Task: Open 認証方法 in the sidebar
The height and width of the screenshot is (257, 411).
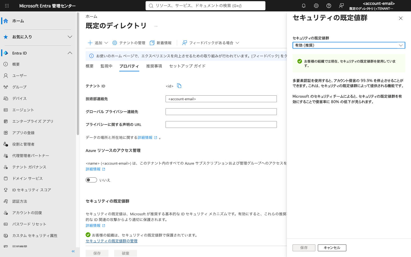Action: point(38,201)
